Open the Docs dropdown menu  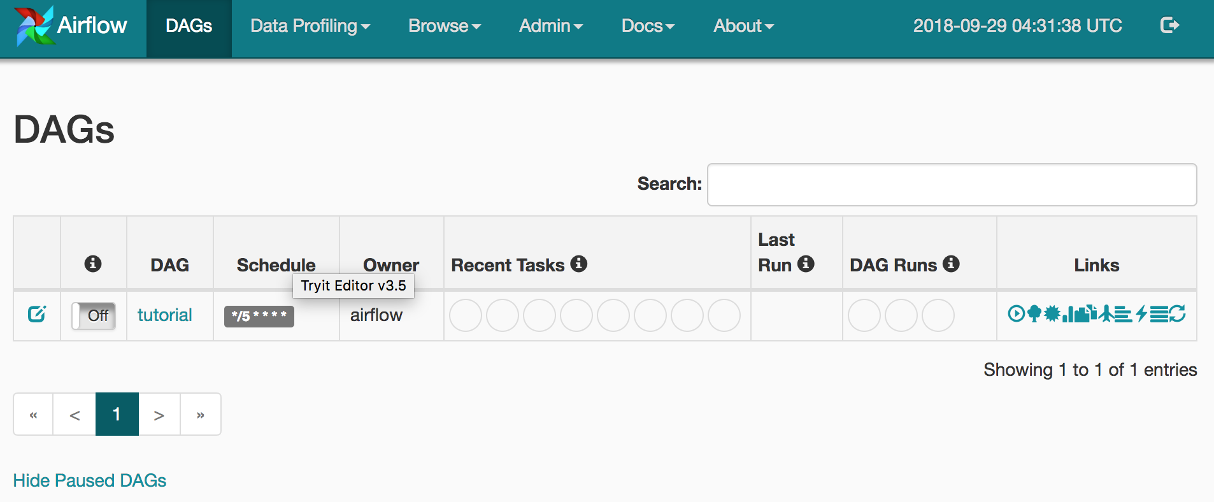(648, 26)
